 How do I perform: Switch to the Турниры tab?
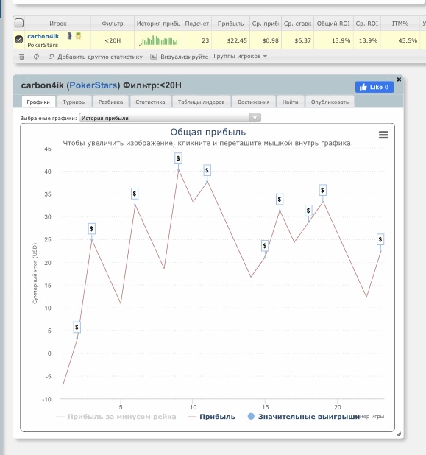(x=74, y=102)
